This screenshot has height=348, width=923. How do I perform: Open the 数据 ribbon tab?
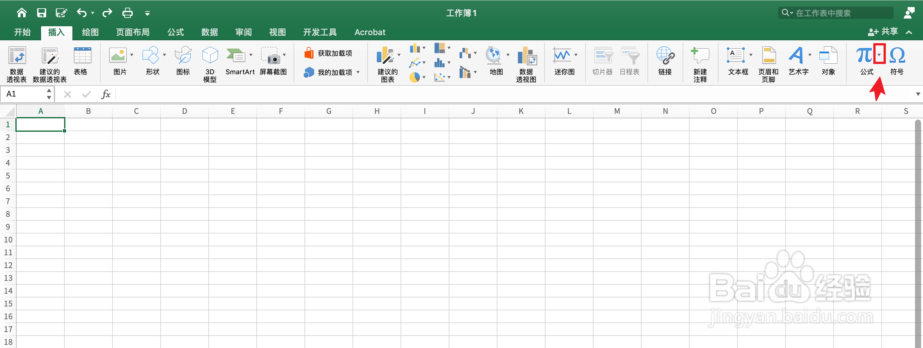[x=210, y=32]
